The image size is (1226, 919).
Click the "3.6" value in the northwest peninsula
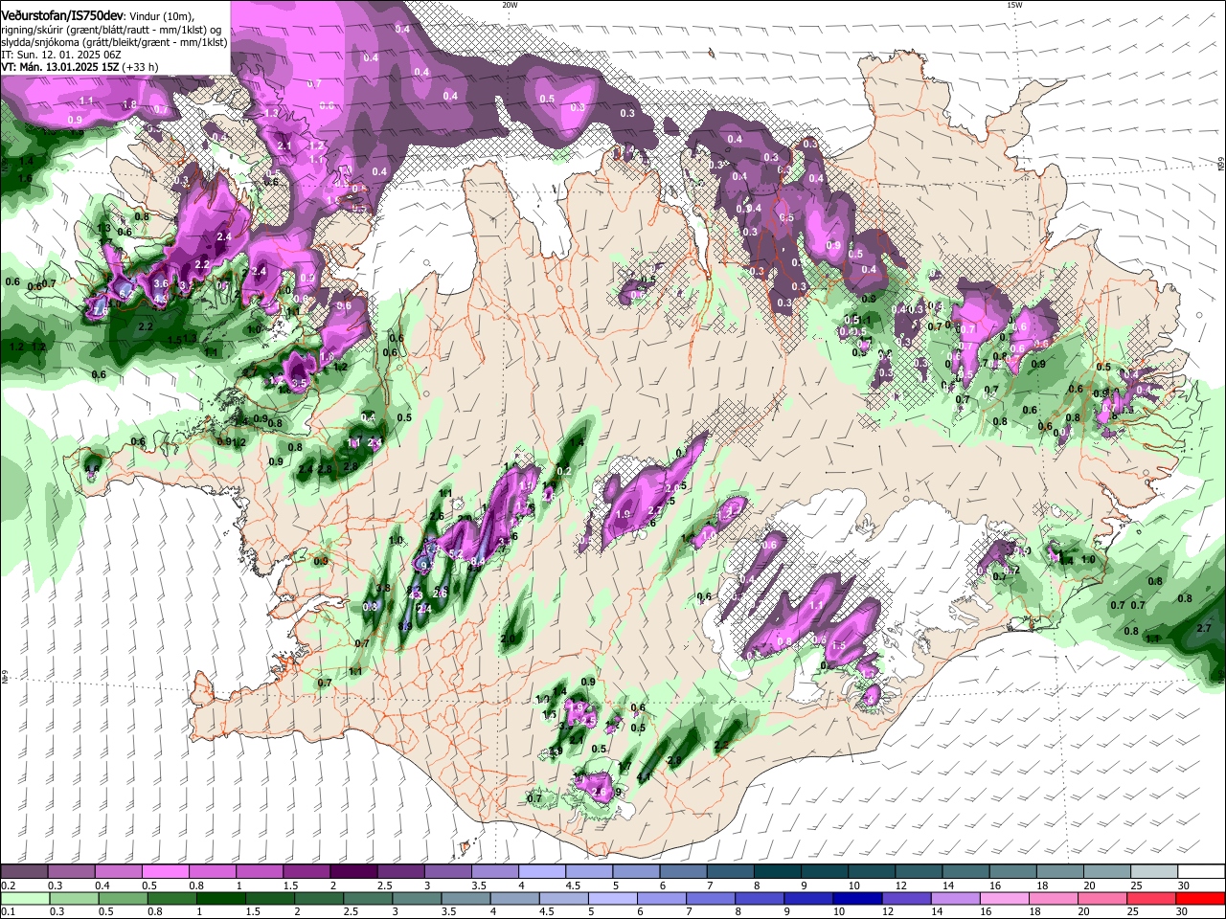(x=161, y=283)
